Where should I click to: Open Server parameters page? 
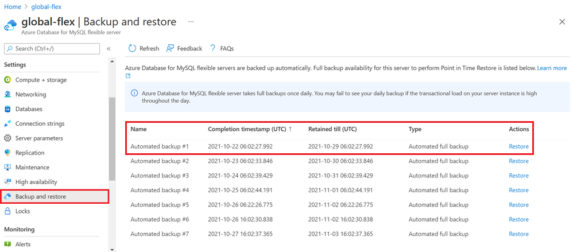pos(39,138)
